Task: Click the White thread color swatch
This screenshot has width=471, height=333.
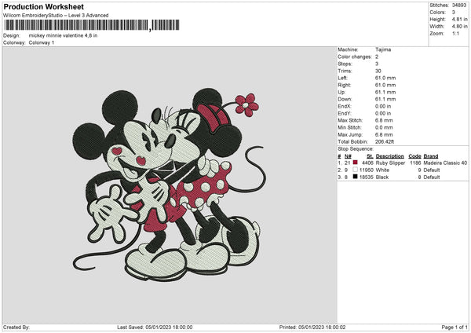Action: point(356,170)
